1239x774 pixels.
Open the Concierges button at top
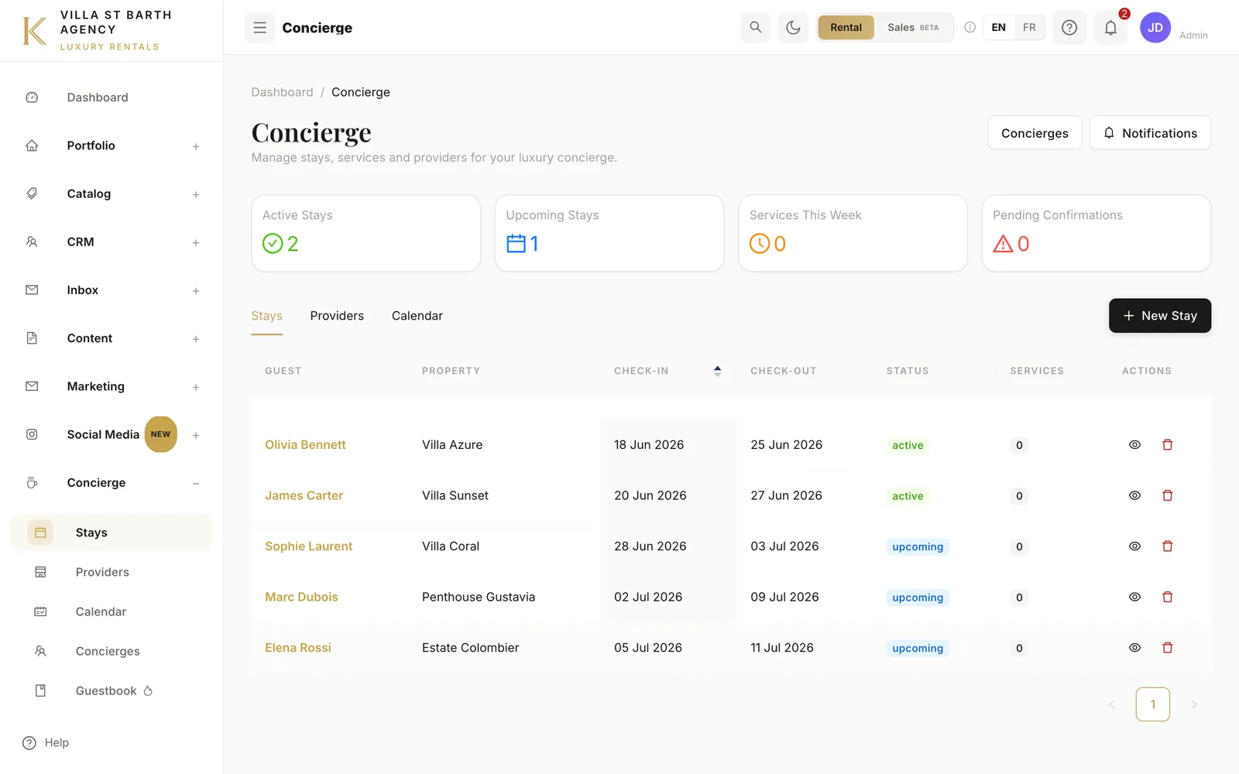click(1035, 133)
